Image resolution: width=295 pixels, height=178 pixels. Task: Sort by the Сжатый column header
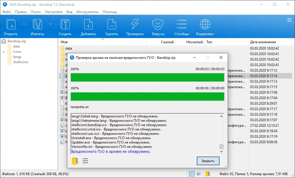161,42
